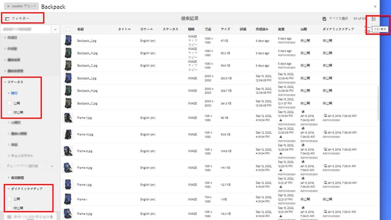Click the フィルター button label
This screenshot has width=391, height=220.
(20, 18)
